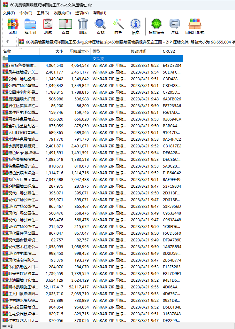Open the 文件(F) menu

tap(9, 13)
